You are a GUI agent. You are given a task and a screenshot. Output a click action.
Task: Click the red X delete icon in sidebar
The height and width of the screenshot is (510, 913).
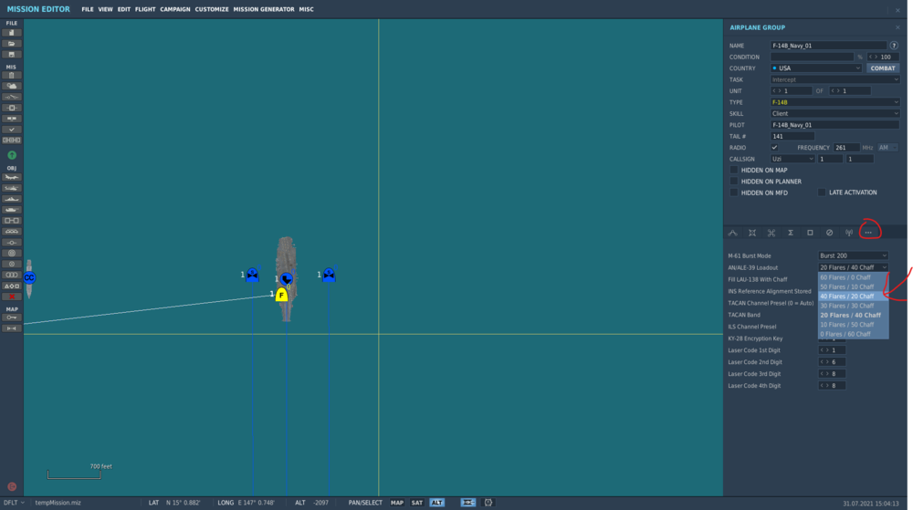[12, 297]
